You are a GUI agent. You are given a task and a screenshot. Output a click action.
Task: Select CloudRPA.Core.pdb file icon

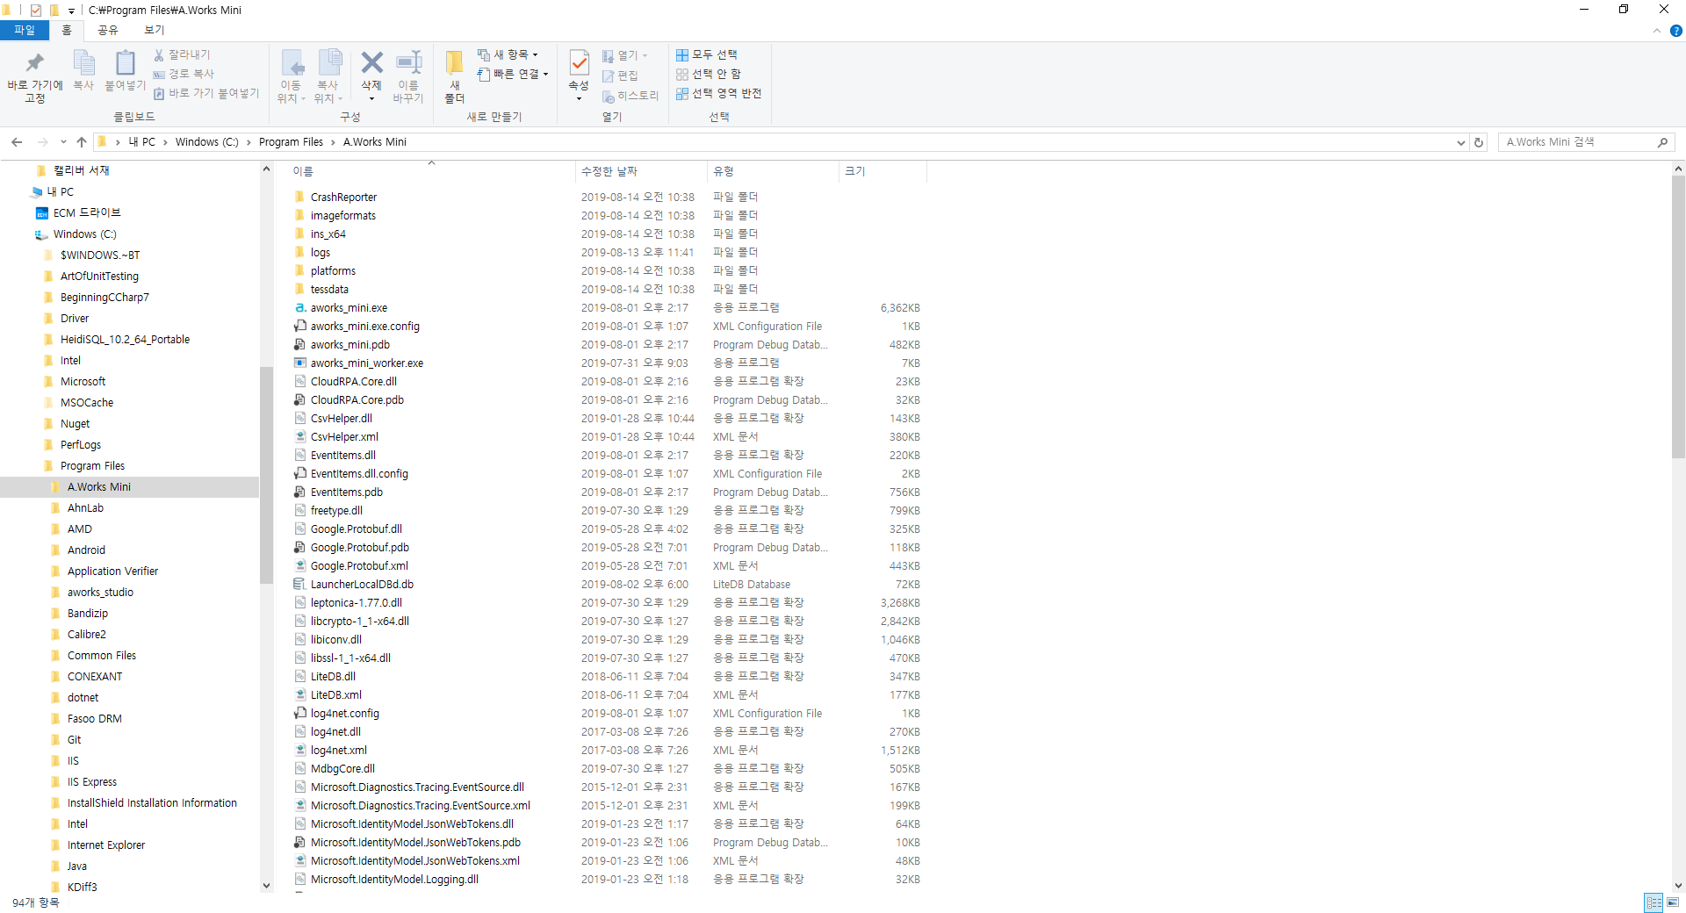pos(299,399)
